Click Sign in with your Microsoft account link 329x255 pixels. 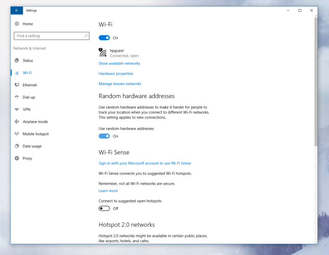pos(145,163)
